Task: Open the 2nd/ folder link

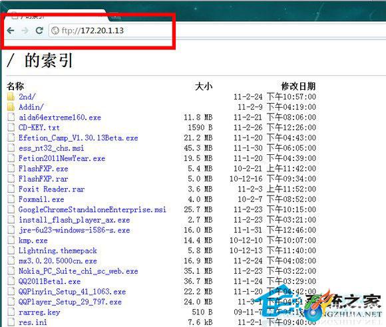Action: point(27,96)
